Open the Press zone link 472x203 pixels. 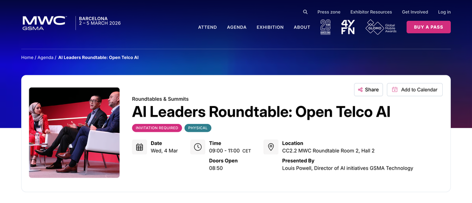click(x=329, y=12)
